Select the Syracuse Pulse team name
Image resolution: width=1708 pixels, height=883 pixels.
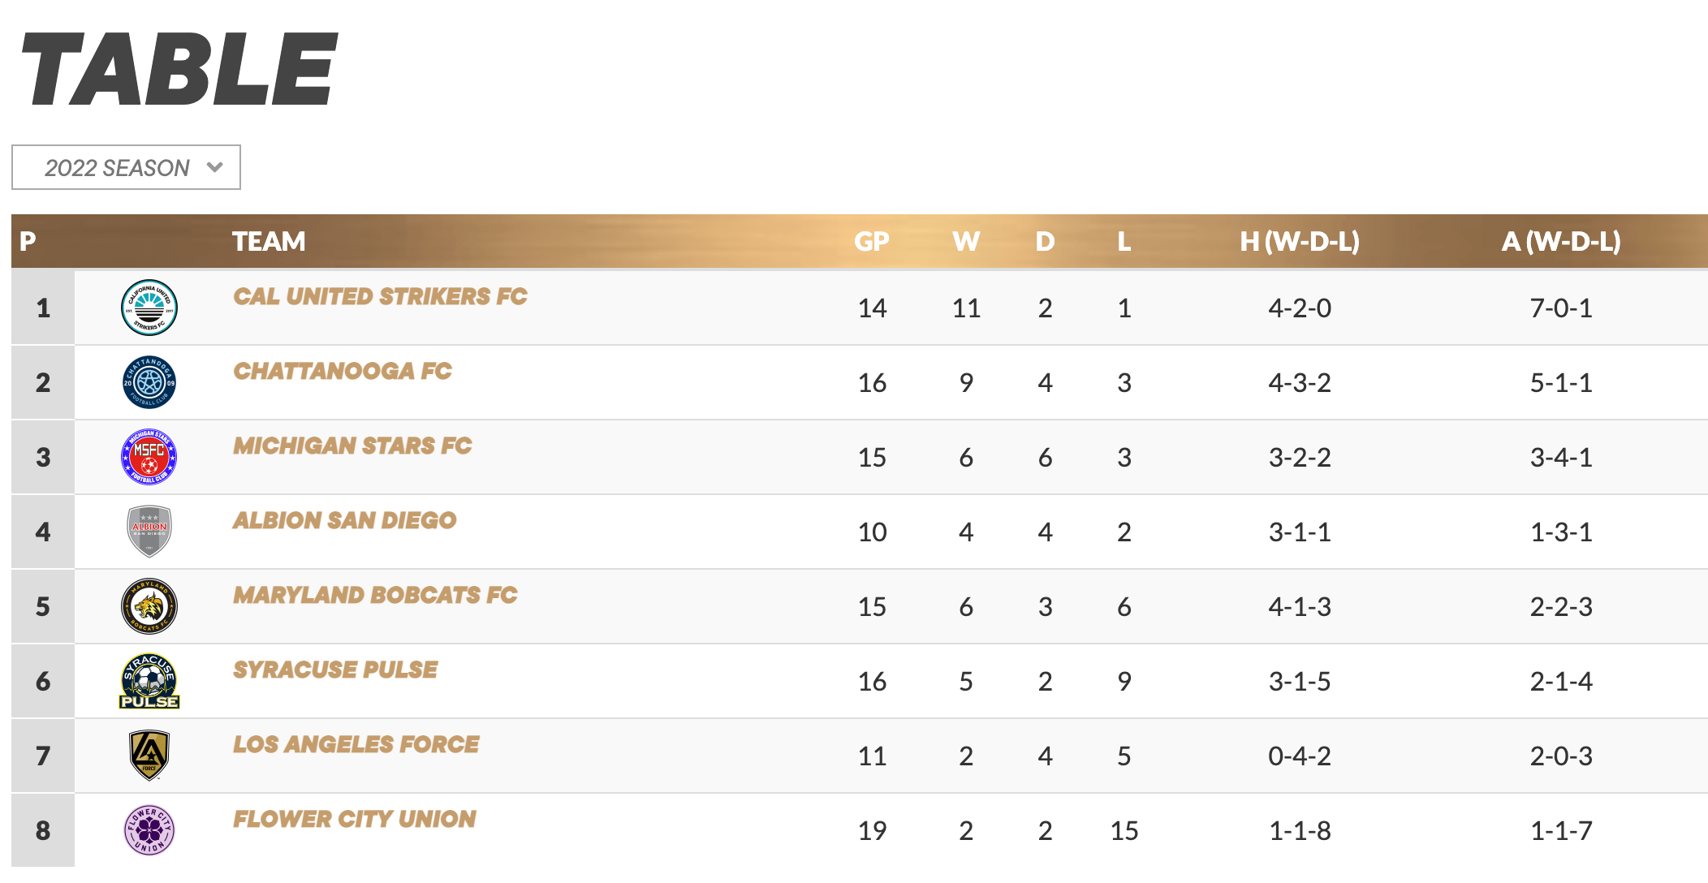pos(335,670)
